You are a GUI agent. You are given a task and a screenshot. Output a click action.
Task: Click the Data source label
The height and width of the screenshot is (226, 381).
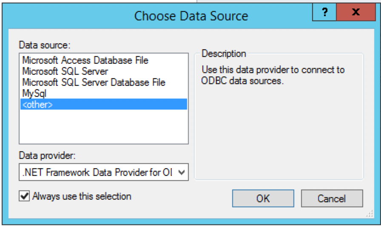click(45, 45)
